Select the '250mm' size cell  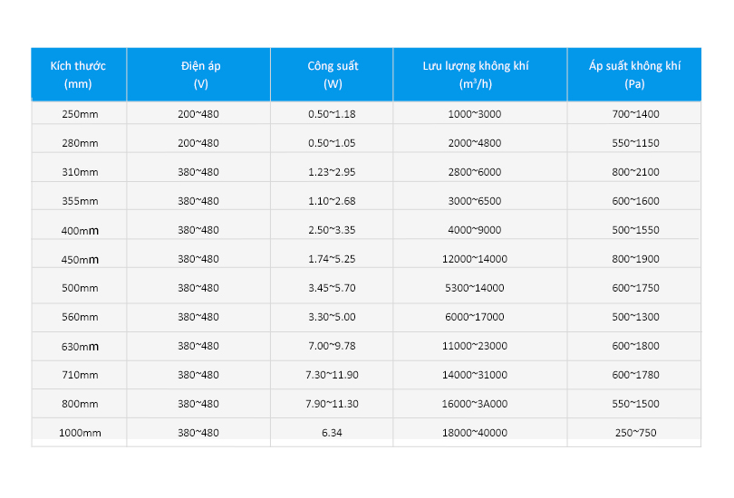click(x=80, y=114)
